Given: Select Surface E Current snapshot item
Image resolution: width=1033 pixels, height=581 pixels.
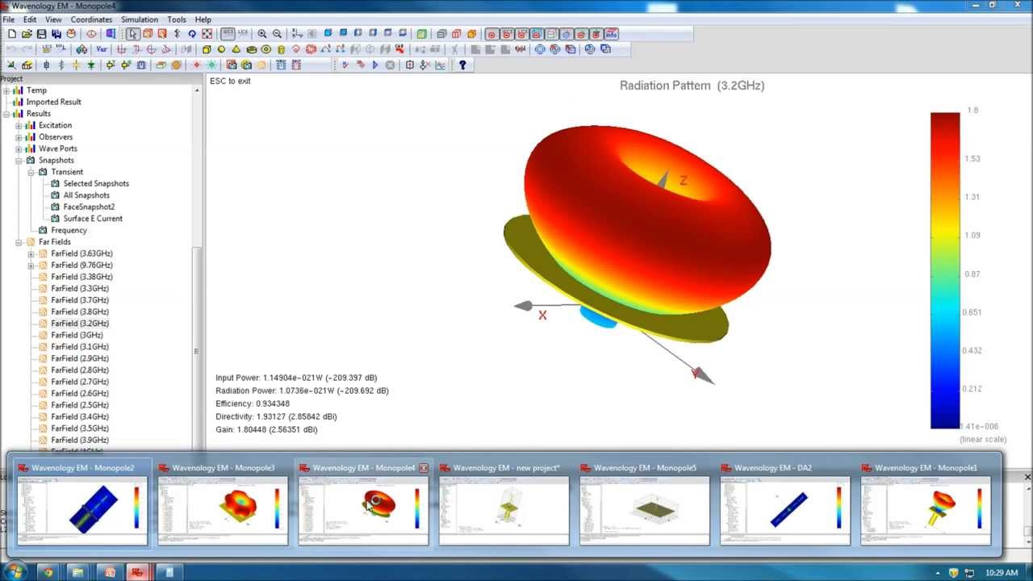Looking at the screenshot, I should [x=93, y=219].
